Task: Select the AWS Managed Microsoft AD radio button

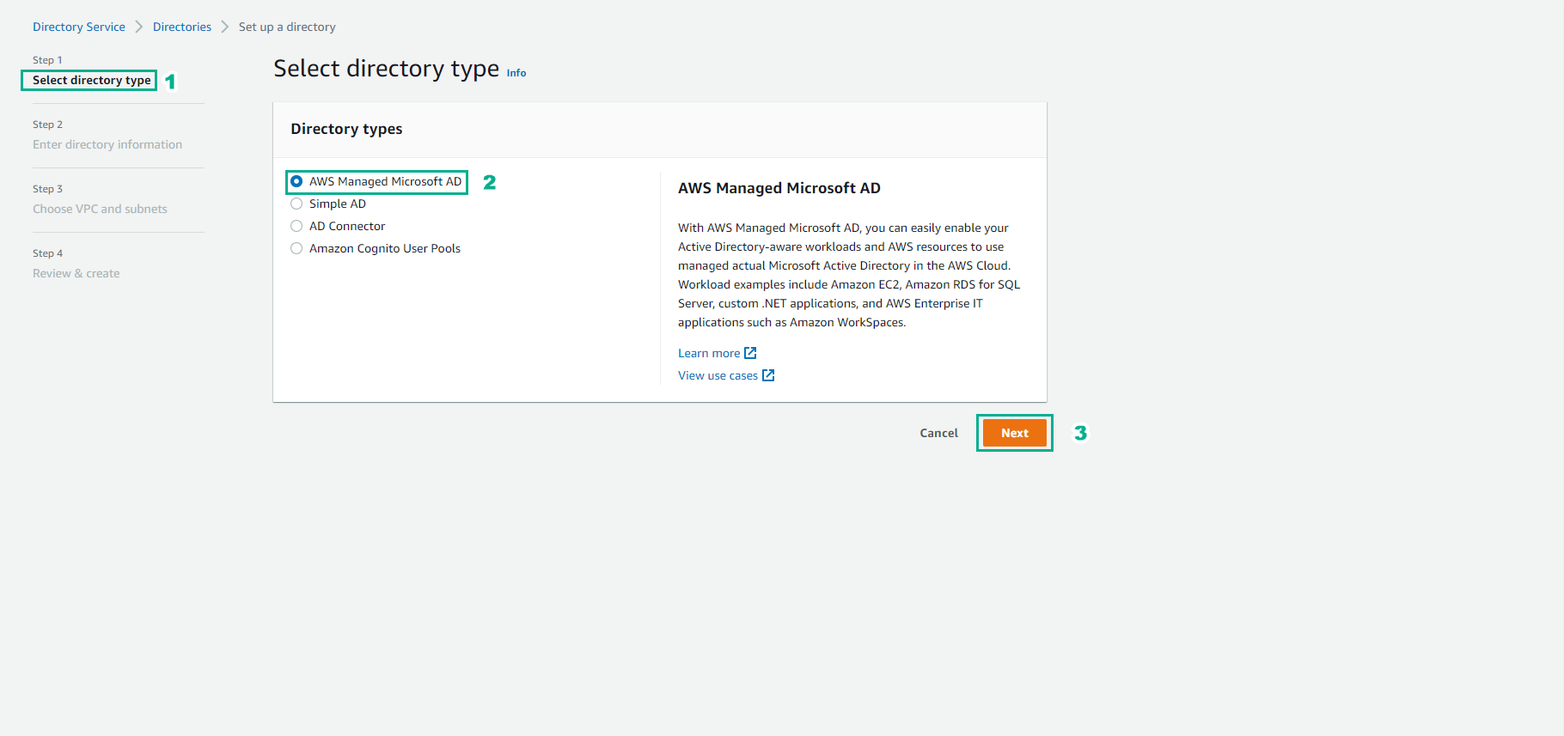Action: click(x=296, y=181)
